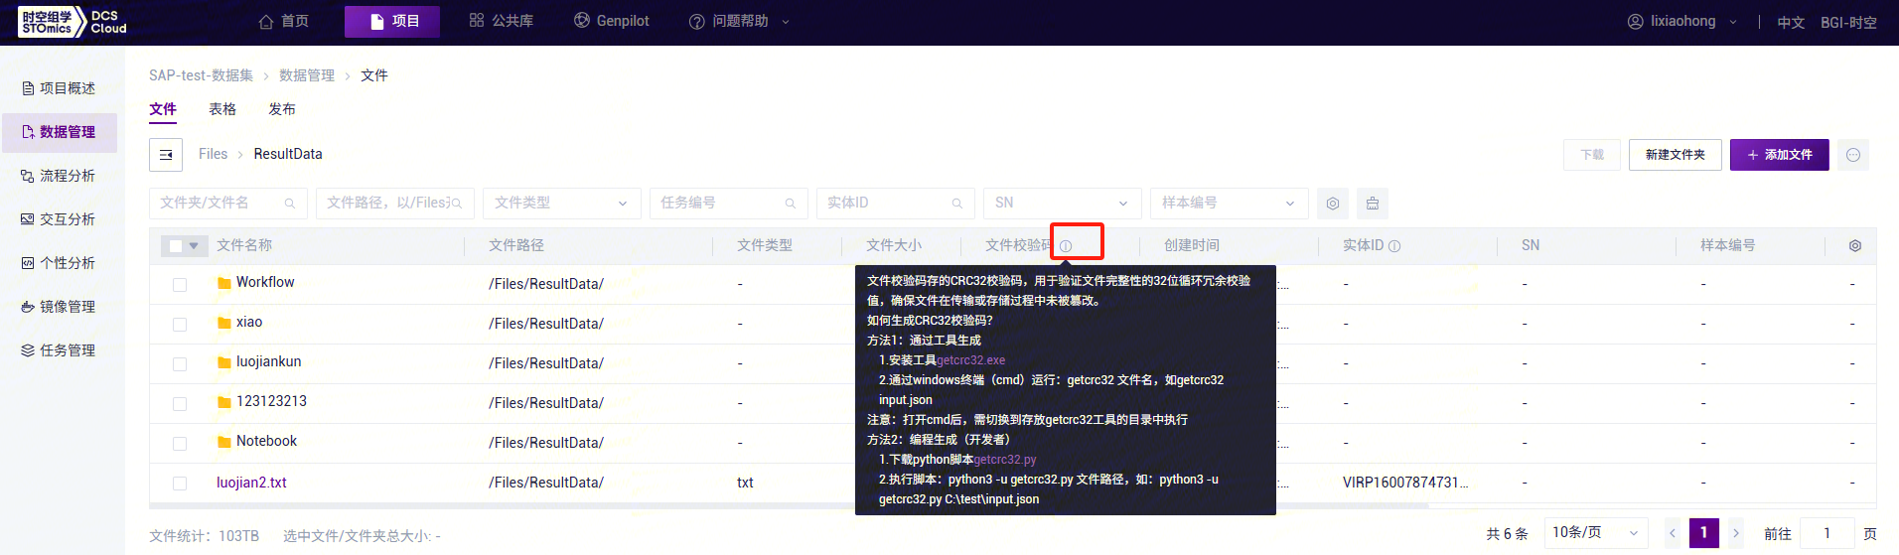The height and width of the screenshot is (555, 1899).
Task: Open the 10条/页 page size dropdown
Action: click(1595, 533)
